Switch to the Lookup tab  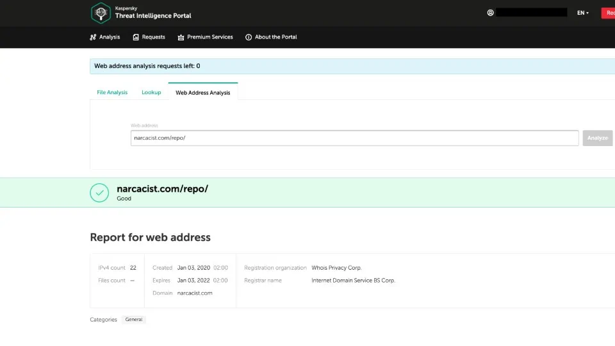coord(151,92)
